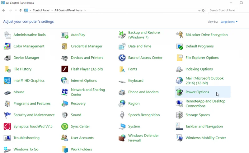249x153 pixels.
Task: Open the recent locations dropdown arrow
Action: click(16, 10)
